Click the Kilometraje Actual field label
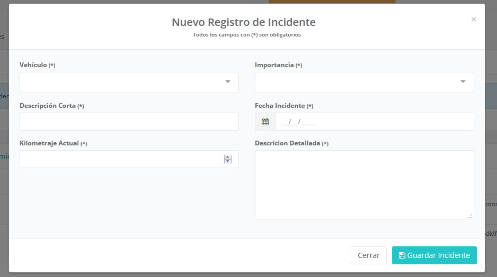This screenshot has height=277, width=497. click(49, 143)
